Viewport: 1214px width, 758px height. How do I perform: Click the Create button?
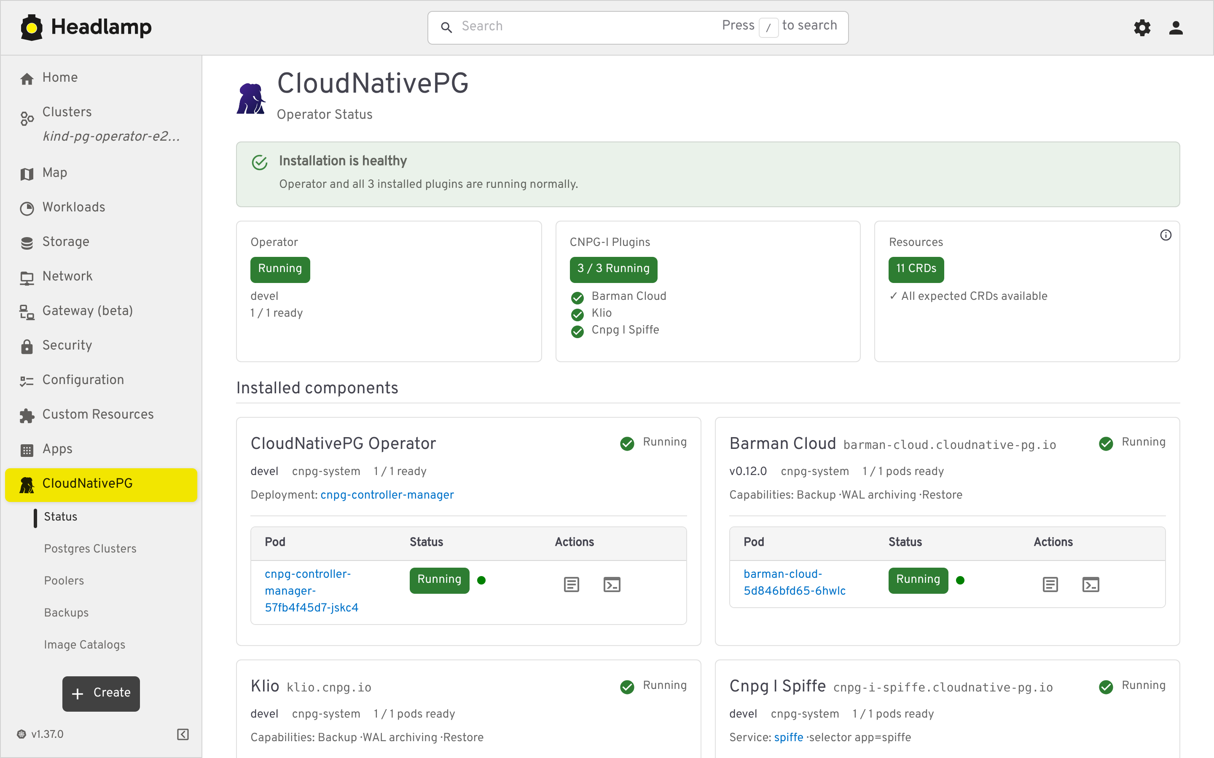[x=101, y=693]
